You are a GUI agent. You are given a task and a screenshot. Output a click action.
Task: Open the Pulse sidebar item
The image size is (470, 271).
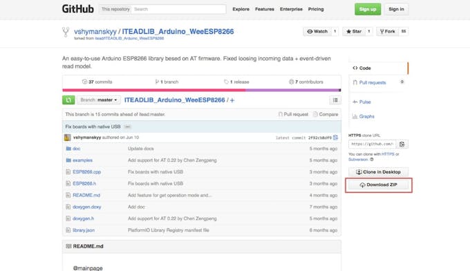pos(365,102)
